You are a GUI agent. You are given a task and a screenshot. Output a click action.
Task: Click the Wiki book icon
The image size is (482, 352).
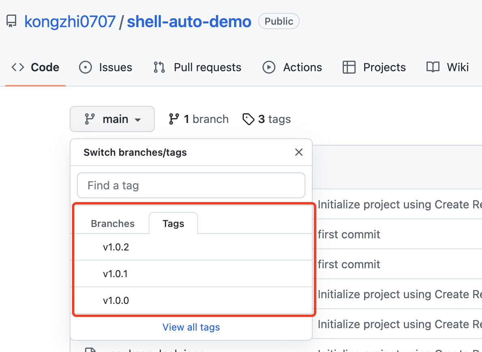(433, 67)
